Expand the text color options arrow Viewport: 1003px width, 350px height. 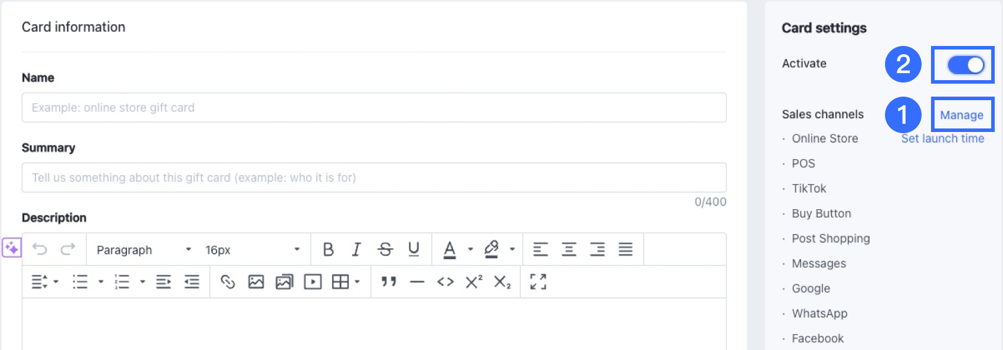coord(470,250)
